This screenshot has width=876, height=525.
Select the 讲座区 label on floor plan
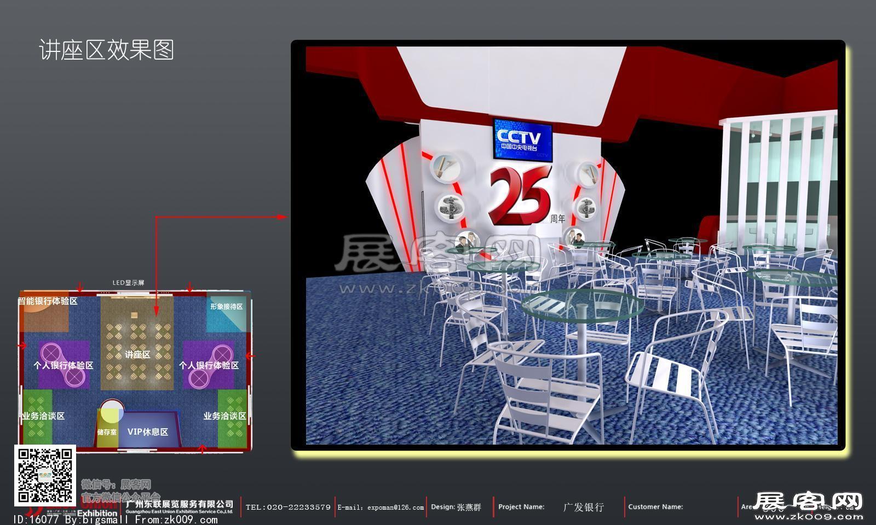[137, 354]
